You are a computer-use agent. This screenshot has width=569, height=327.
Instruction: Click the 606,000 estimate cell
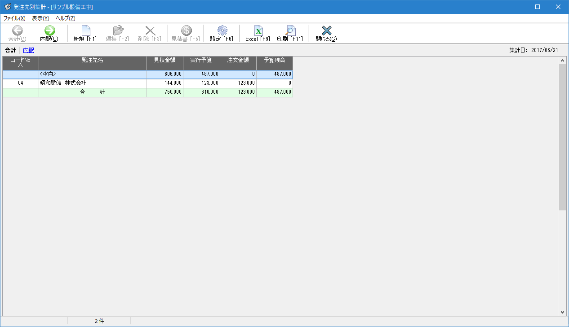click(x=165, y=74)
